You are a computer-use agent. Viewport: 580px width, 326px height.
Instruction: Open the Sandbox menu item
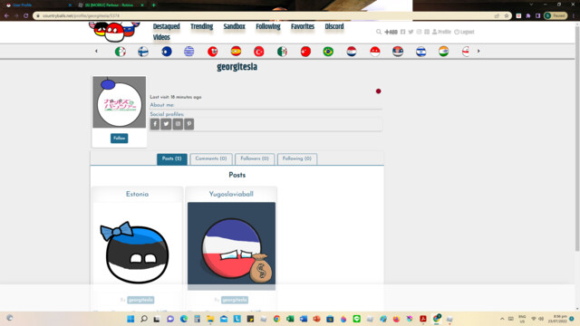[x=234, y=26]
